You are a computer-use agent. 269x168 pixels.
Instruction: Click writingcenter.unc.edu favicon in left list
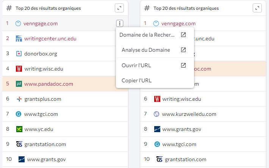point(19,39)
